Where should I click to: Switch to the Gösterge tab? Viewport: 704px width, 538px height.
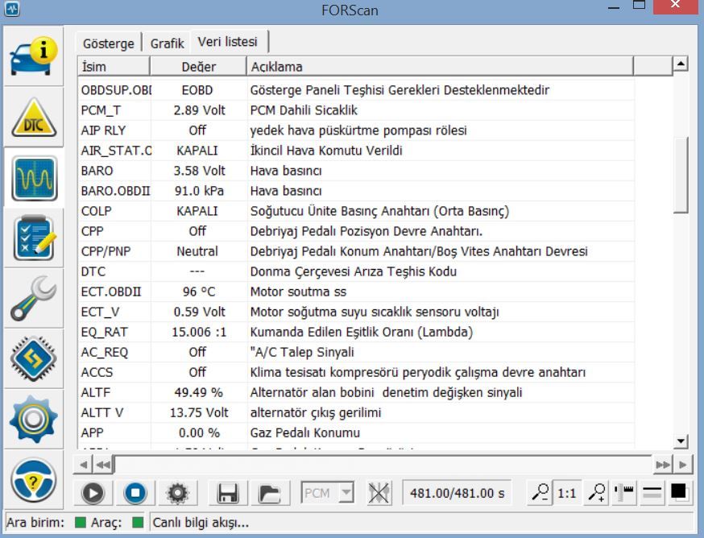(x=108, y=43)
